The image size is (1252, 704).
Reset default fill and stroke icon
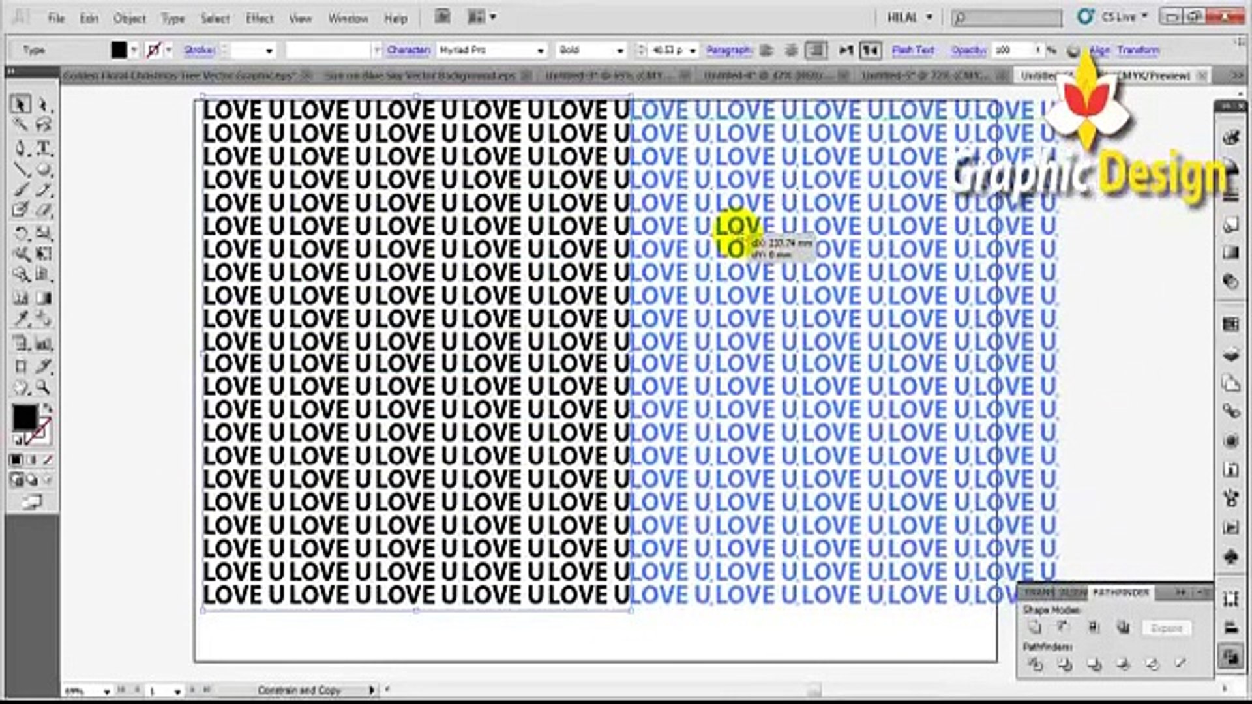(18, 440)
